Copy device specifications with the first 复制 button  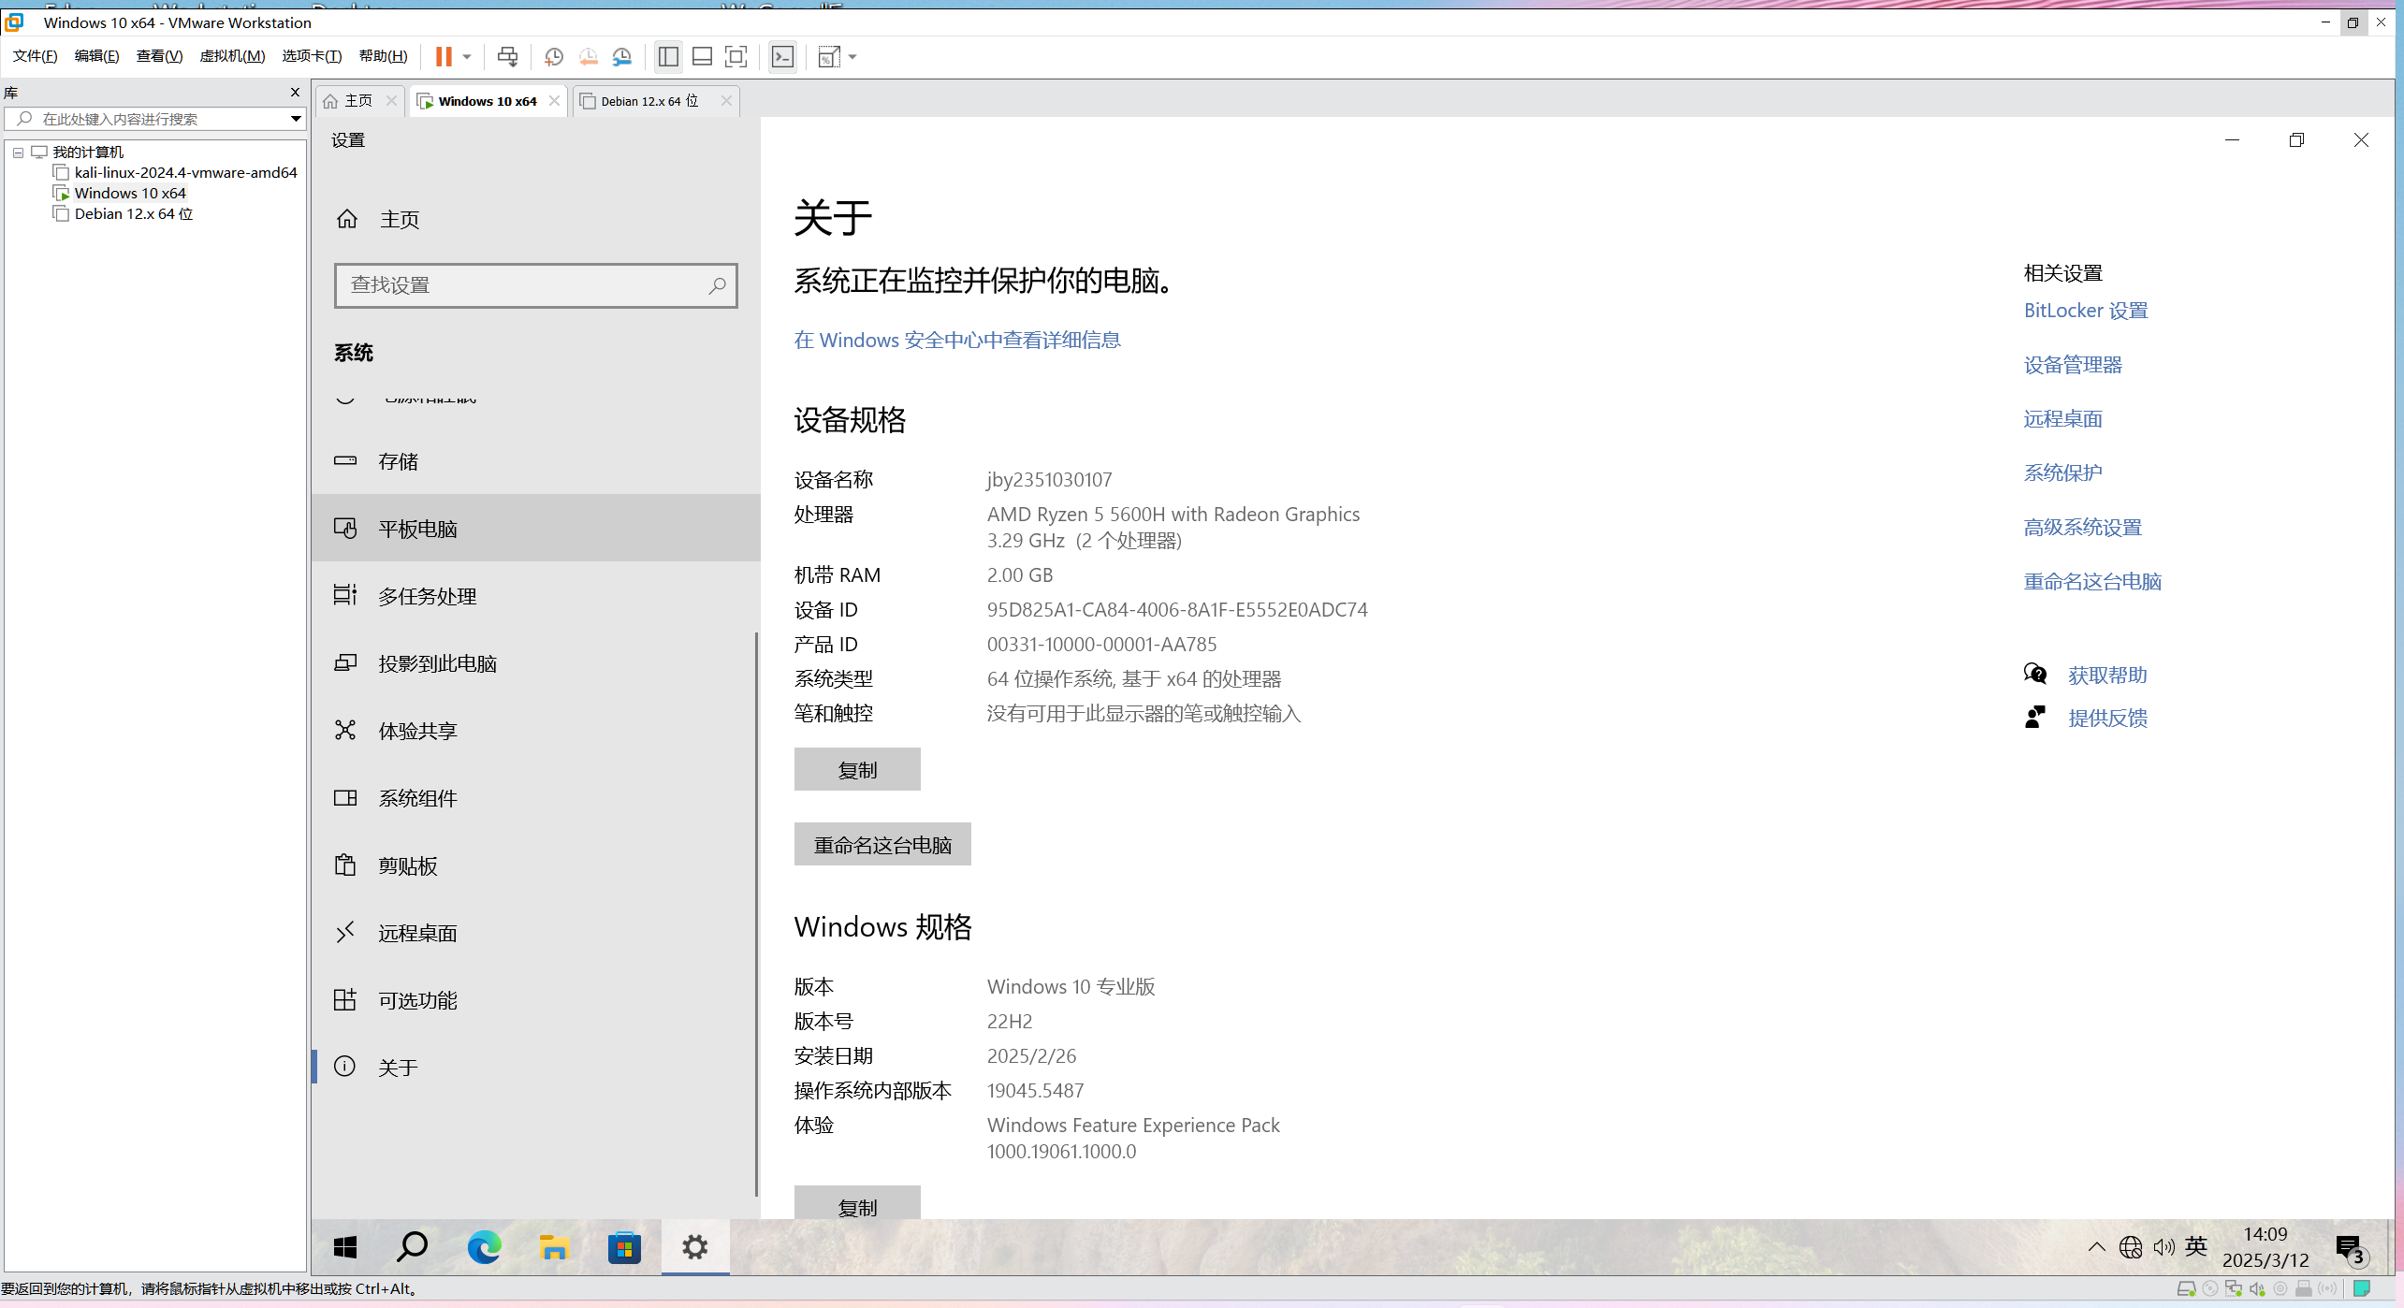(857, 769)
